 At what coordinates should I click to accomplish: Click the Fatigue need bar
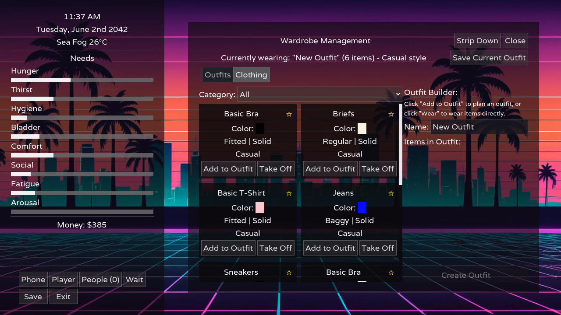82,193
